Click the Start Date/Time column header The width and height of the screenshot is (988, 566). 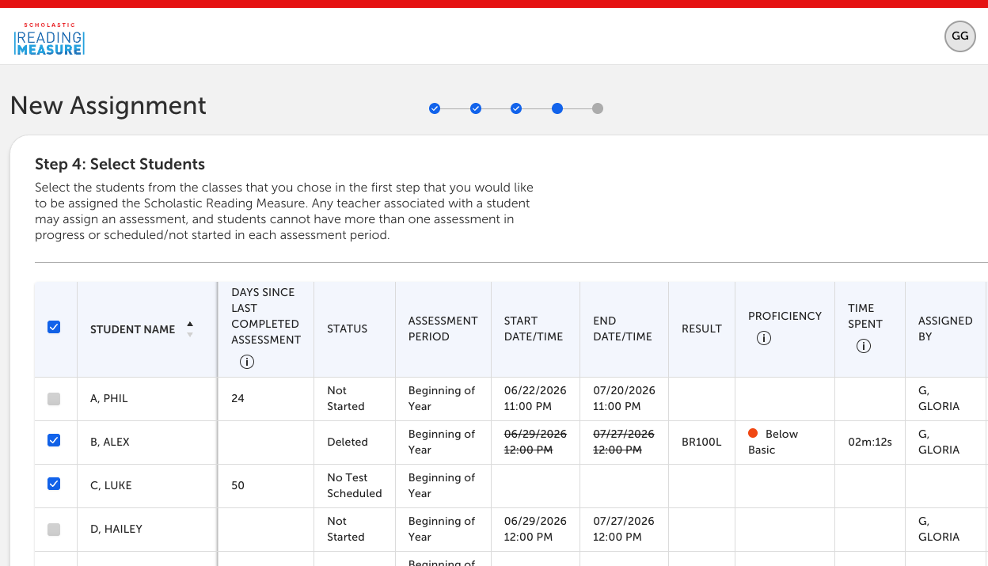pos(534,329)
